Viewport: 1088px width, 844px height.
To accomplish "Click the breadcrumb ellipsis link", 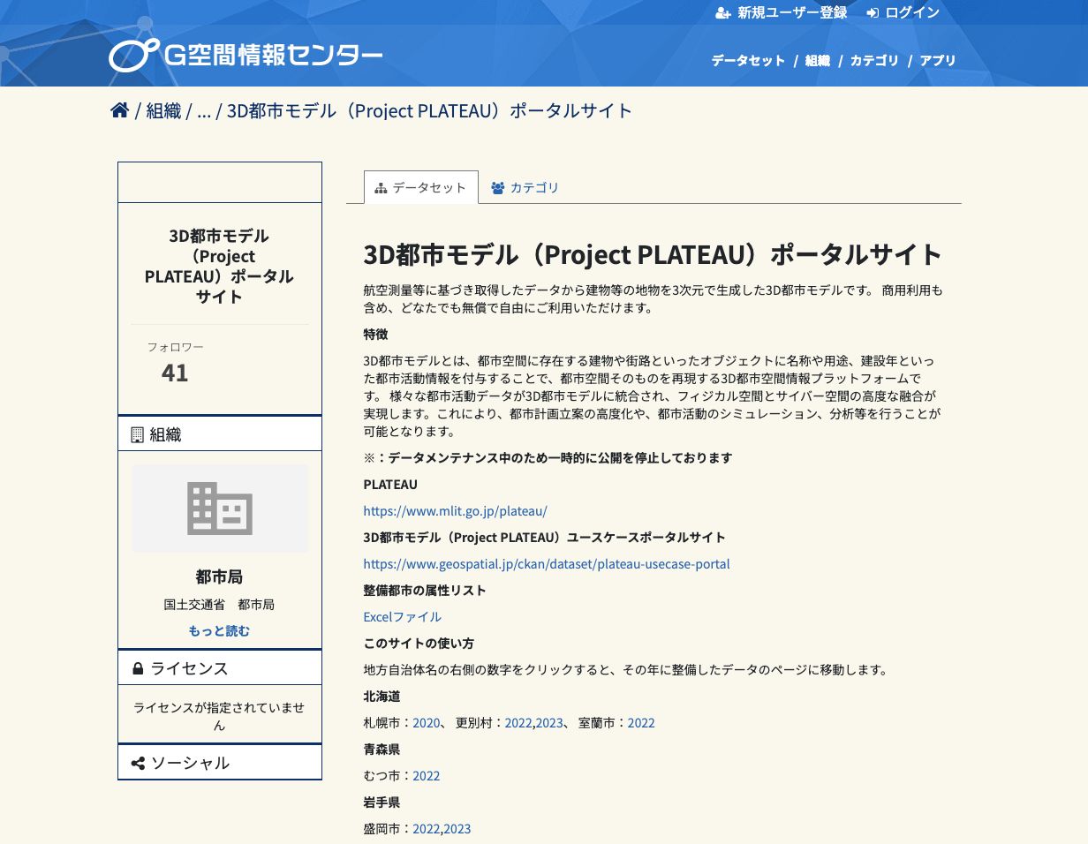I will [x=204, y=110].
